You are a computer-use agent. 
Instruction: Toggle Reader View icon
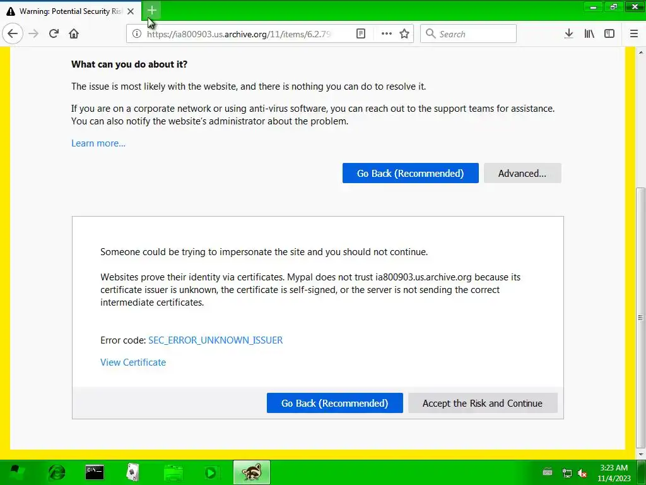[361, 34]
